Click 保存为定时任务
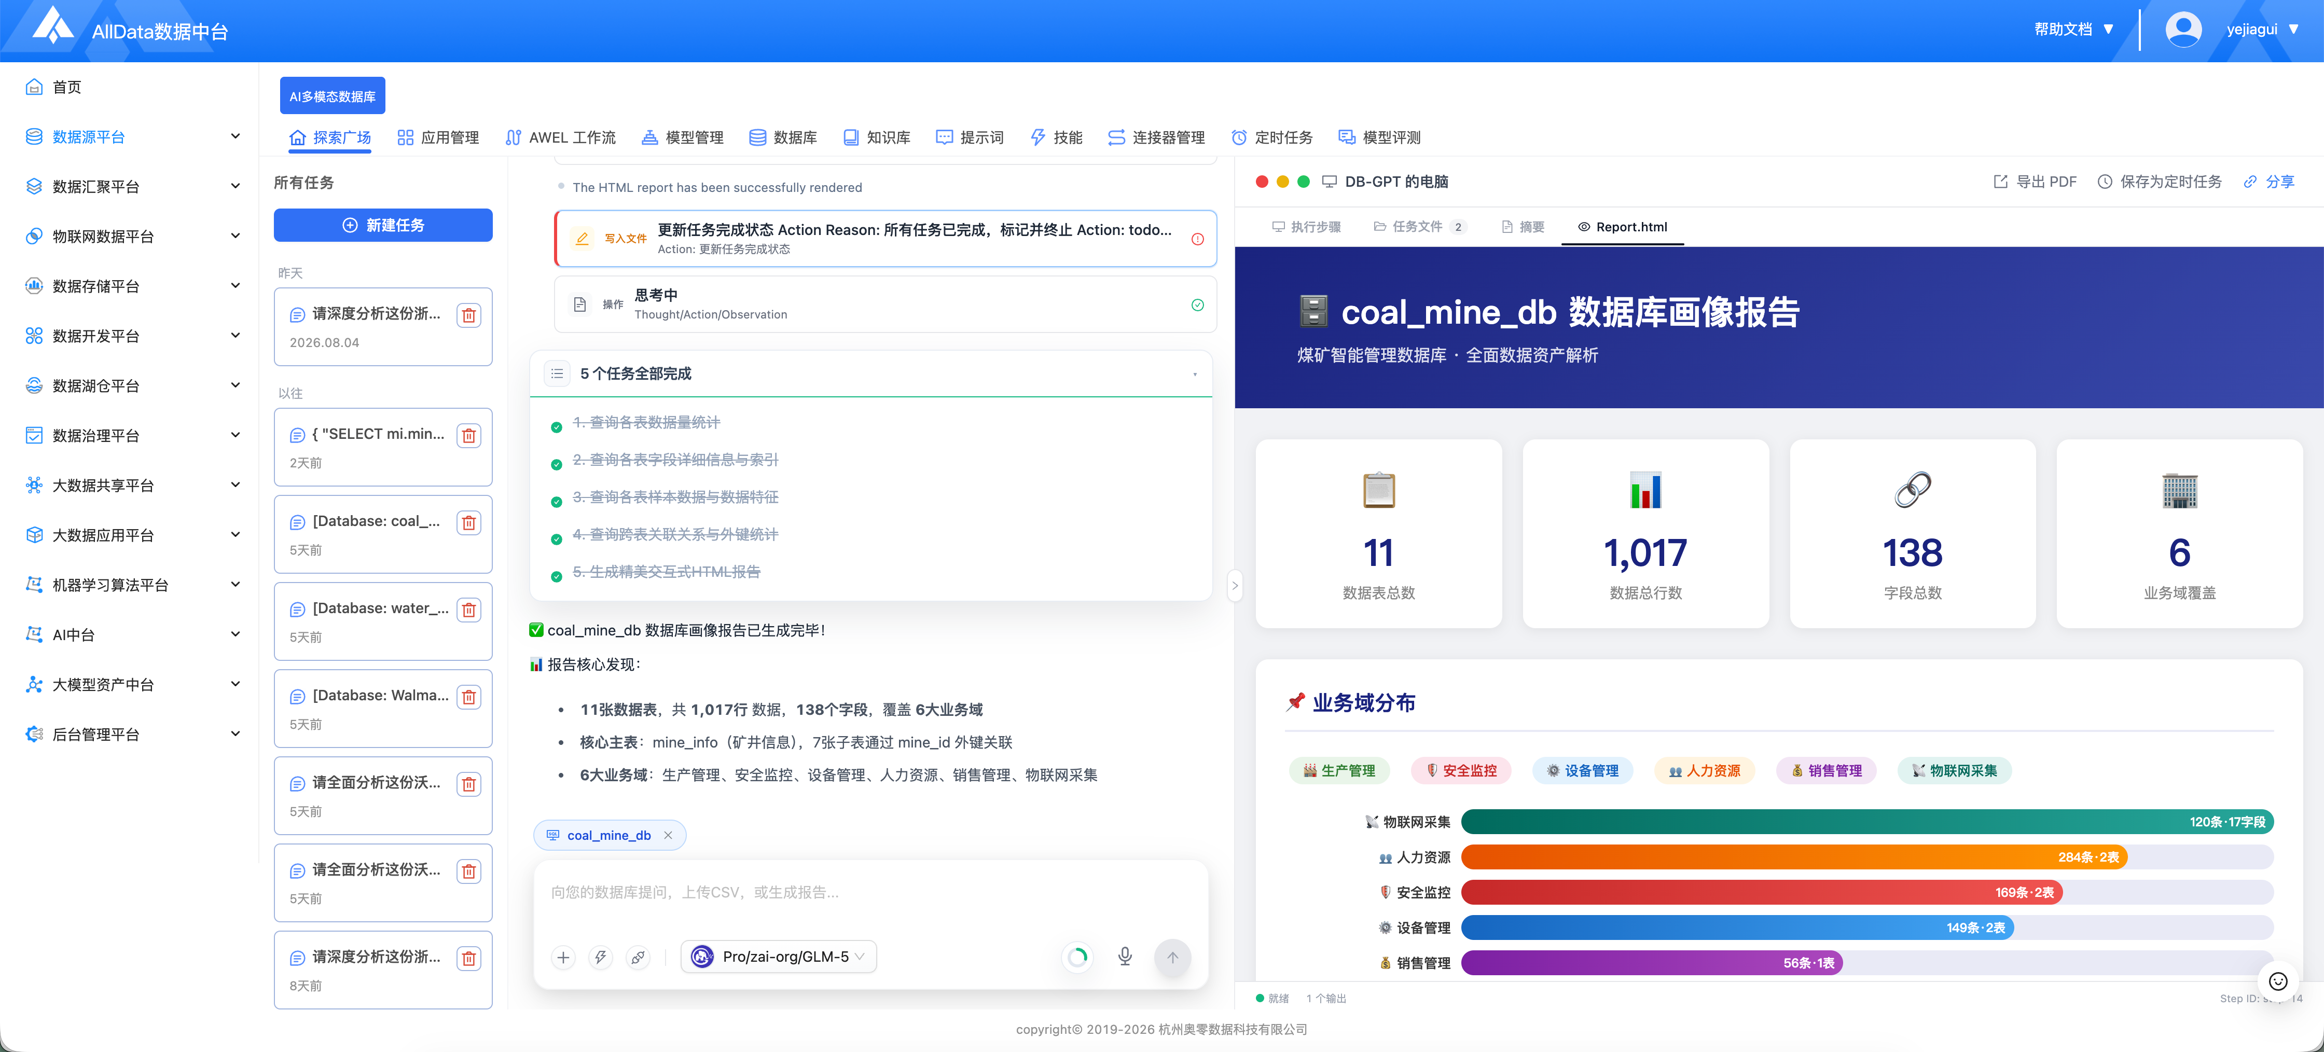Screen dimensions: 2324x1052 coord(2159,182)
